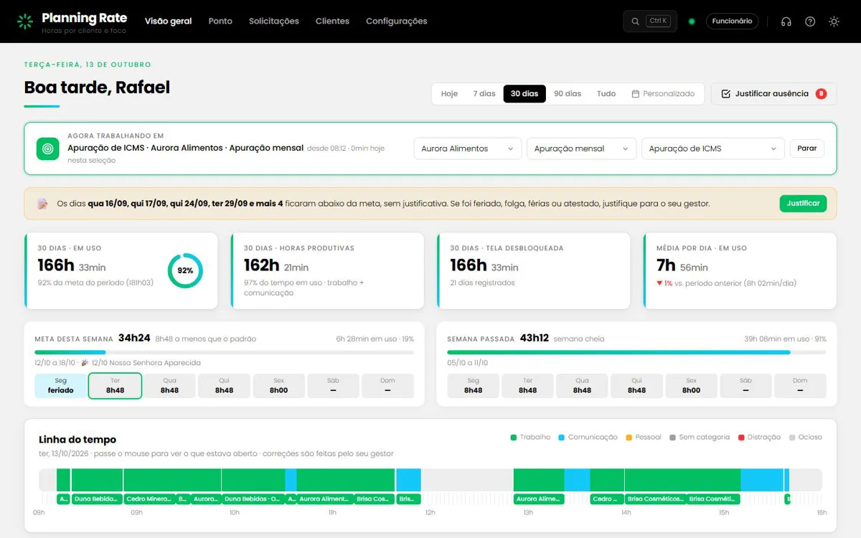Image resolution: width=861 pixels, height=538 pixels.
Task: Expand the Apuração de ICMS dropdown
Action: [x=713, y=148]
